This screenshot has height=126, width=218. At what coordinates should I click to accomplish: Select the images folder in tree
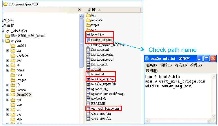tap(21, 80)
